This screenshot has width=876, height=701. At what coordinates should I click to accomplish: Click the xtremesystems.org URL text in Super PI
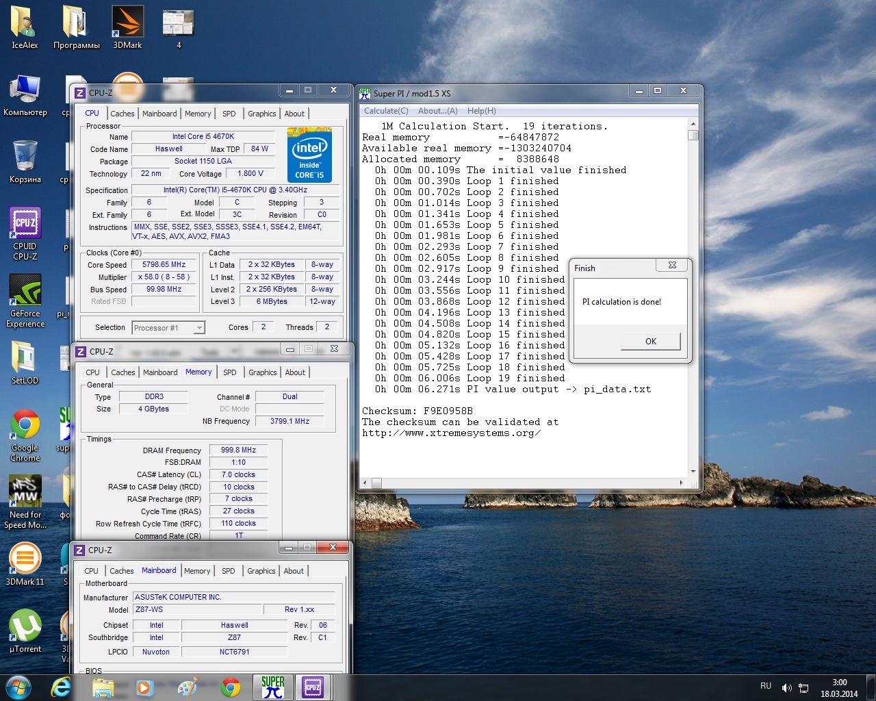(x=452, y=433)
